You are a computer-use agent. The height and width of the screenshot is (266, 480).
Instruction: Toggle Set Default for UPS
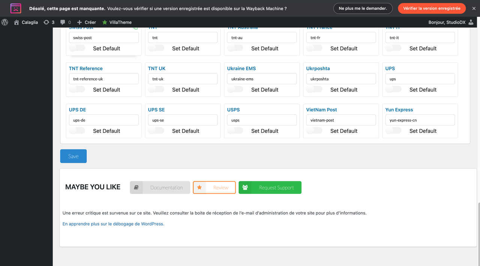393,89
